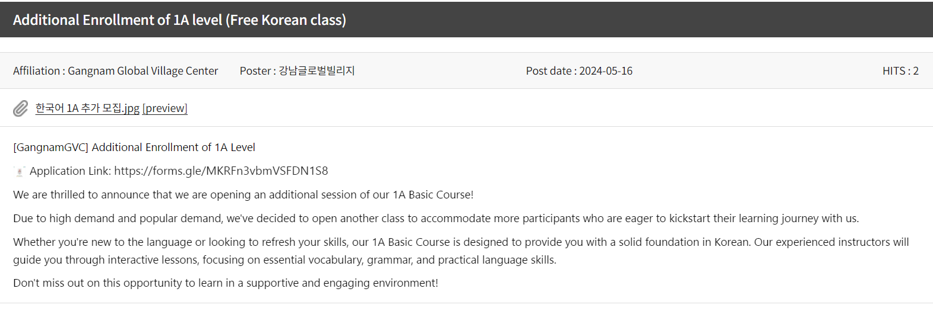Download the 한국어 1A 추가 모집.jpg attachment
This screenshot has width=933, height=311.
pyautogui.click(x=87, y=108)
